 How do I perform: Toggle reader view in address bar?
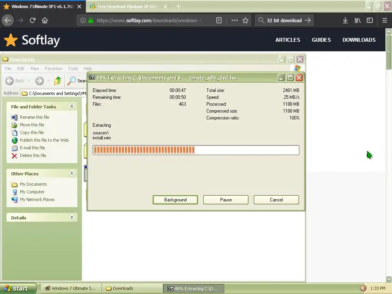[219, 20]
